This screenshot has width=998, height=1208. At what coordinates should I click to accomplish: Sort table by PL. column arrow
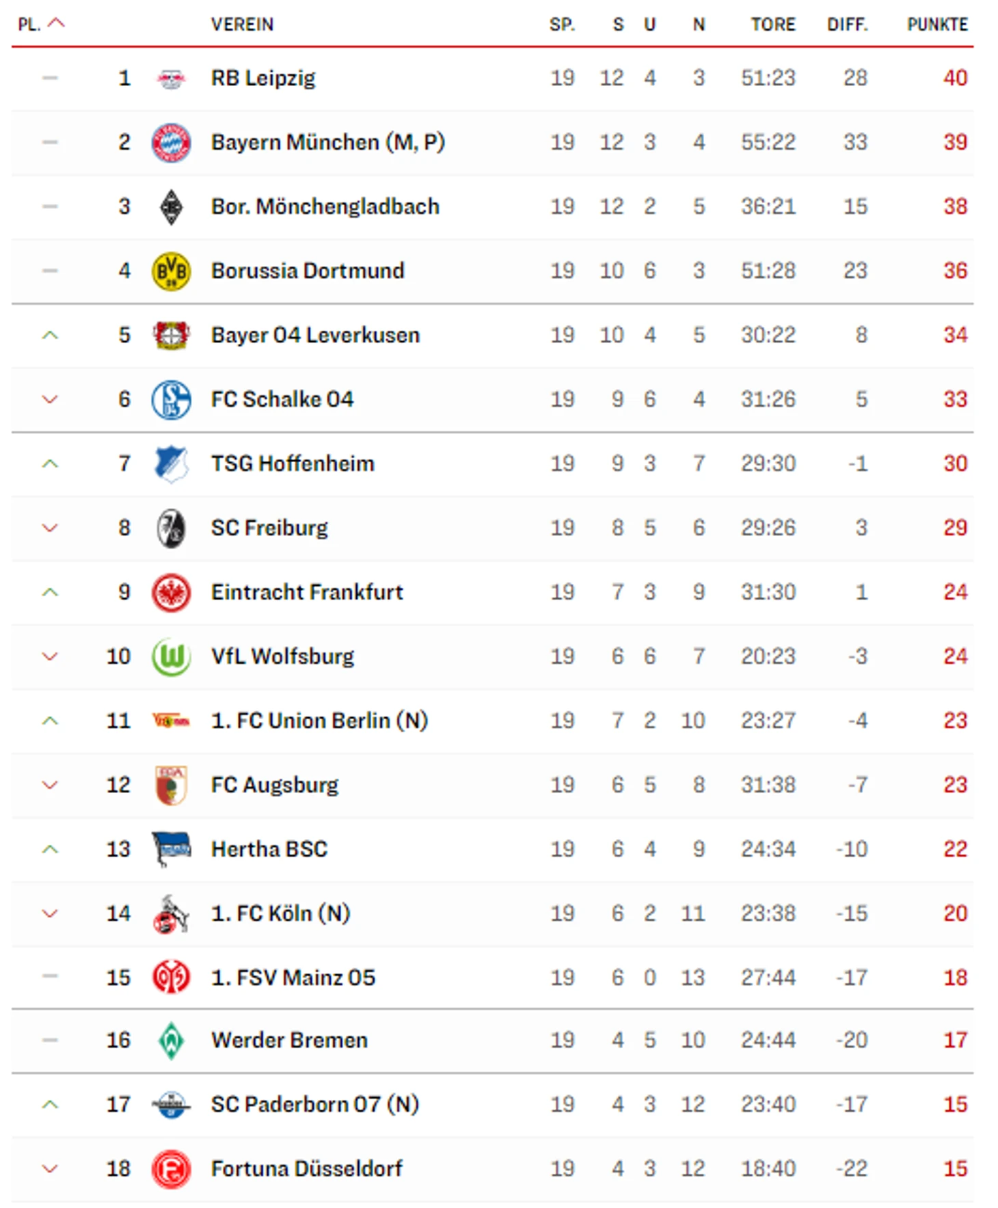pyautogui.click(x=57, y=23)
